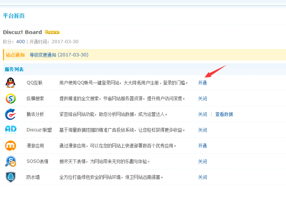Click the SOSO表情 smiley magnifier icon
Screen dimensions: 286x206
[x=11, y=161]
